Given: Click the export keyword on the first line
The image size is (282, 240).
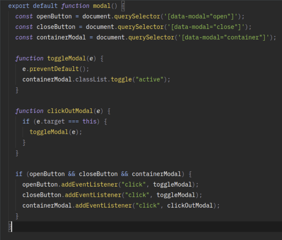Looking at the screenshot, I should pyautogui.click(x=19, y=6).
